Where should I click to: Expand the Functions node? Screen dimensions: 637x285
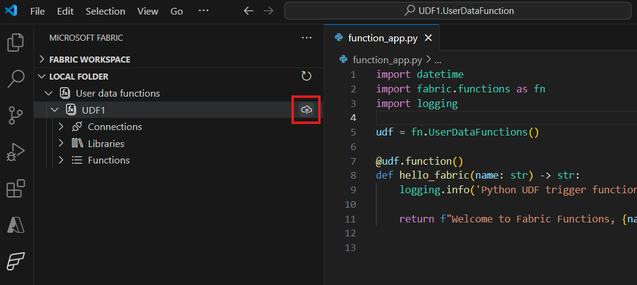[x=61, y=160]
